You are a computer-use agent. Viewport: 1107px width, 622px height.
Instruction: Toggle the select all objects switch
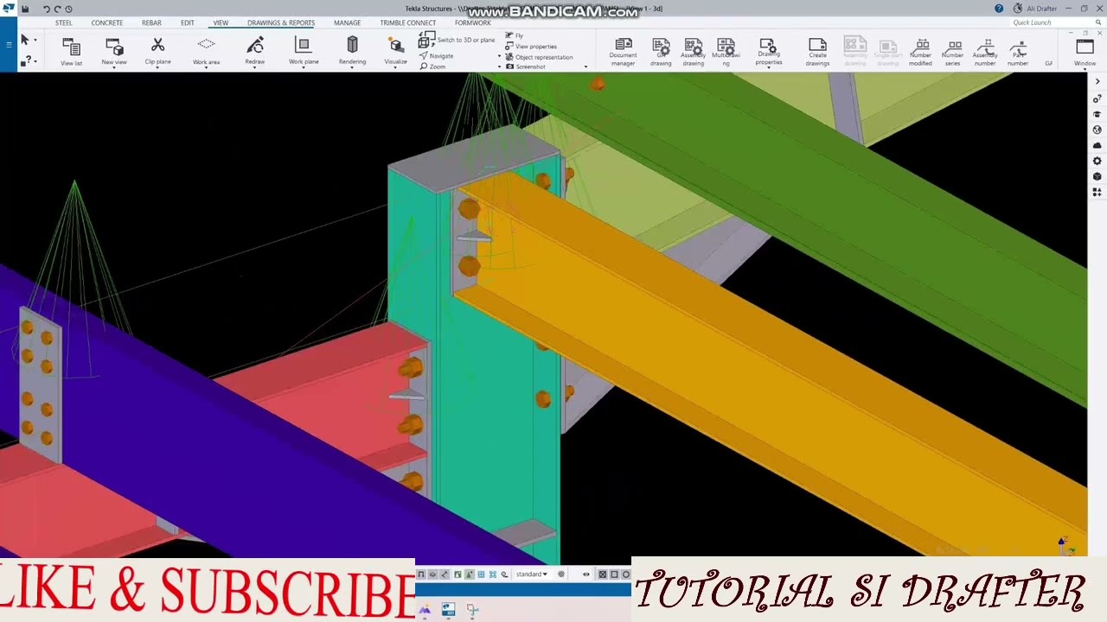tap(603, 574)
